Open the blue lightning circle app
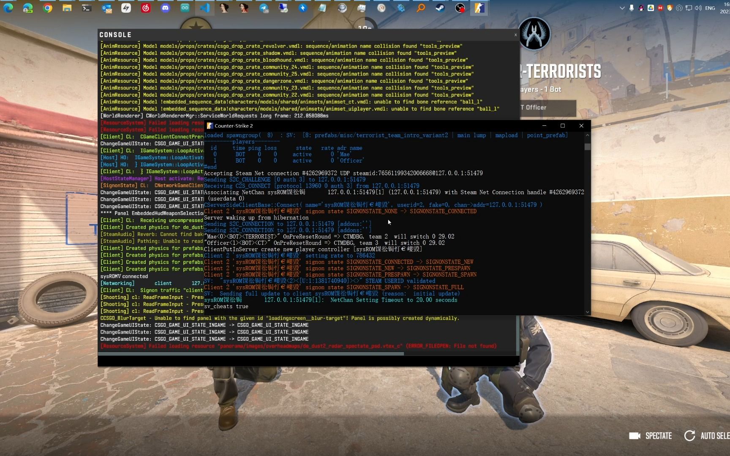Image resolution: width=730 pixels, height=456 pixels. (303, 8)
